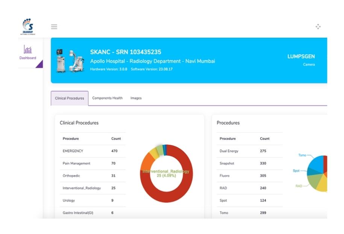Screen dimensions: 344x234
Task: Select the Clinical Procedures tab
Action: click(70, 98)
